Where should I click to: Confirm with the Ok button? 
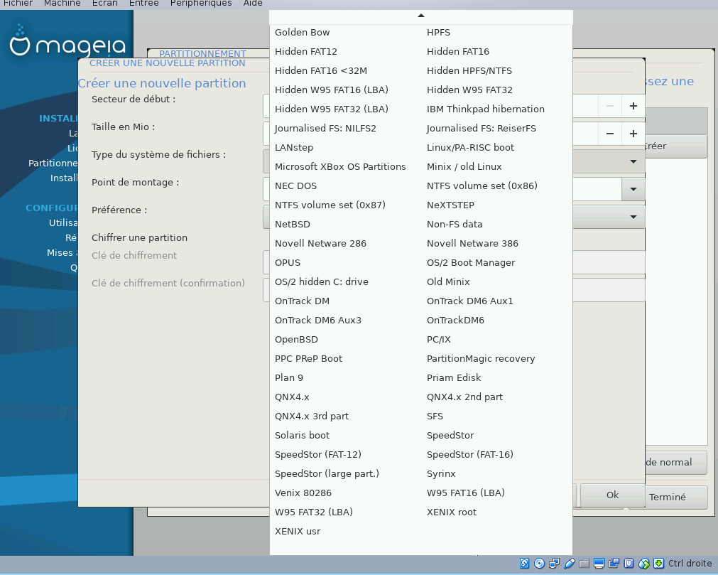(x=613, y=495)
